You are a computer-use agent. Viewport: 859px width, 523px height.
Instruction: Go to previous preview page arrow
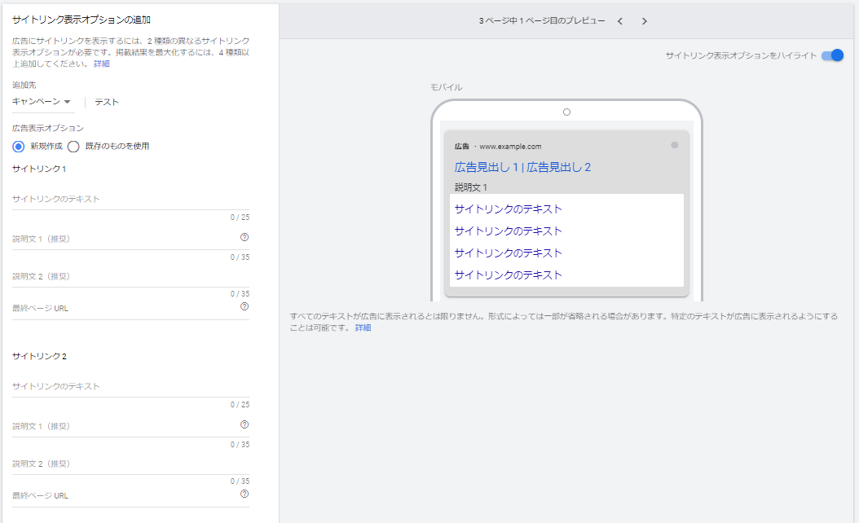(x=619, y=21)
